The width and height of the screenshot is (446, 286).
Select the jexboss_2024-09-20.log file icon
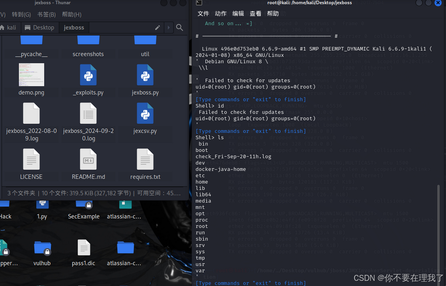[x=88, y=113]
